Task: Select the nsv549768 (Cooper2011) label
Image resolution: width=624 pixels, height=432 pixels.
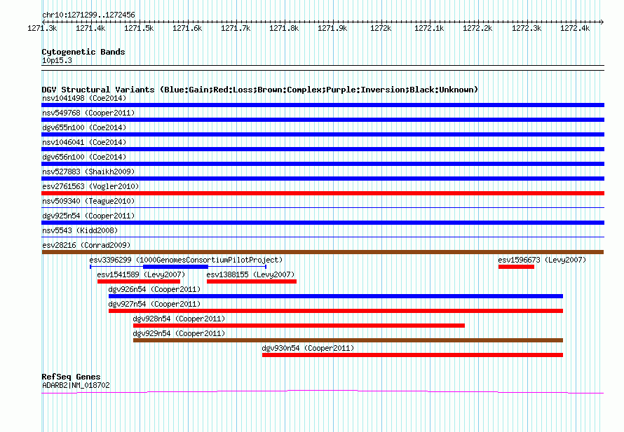Action: click(x=88, y=113)
